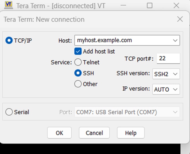Screen dimensions: 190x154
Task: Toggle the Add host list checkbox
Action: point(78,51)
